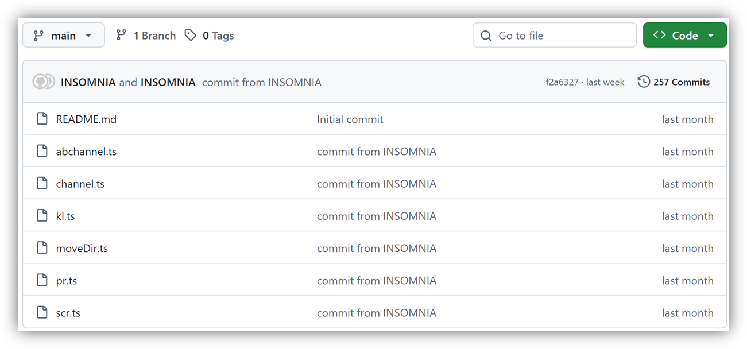Viewport: 747px width, 349px height.
Task: Open commit hash f2a6327
Action: pyautogui.click(x=562, y=82)
